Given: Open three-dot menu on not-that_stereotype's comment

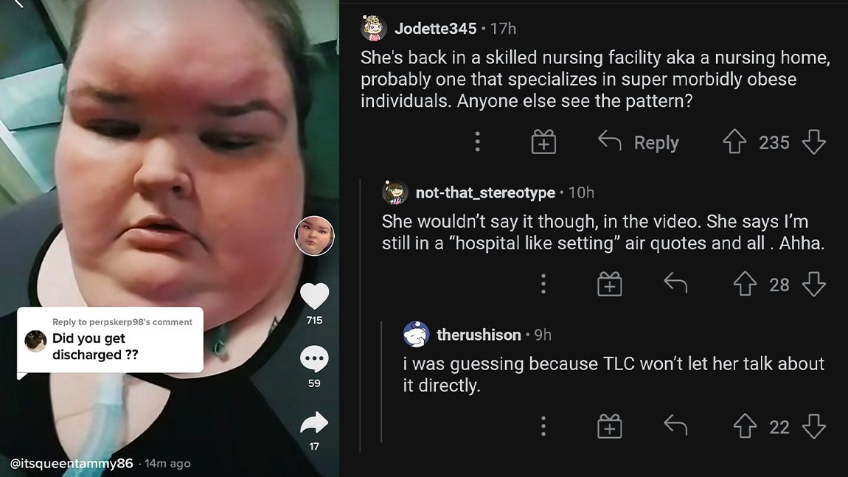Looking at the screenshot, I should click(543, 284).
